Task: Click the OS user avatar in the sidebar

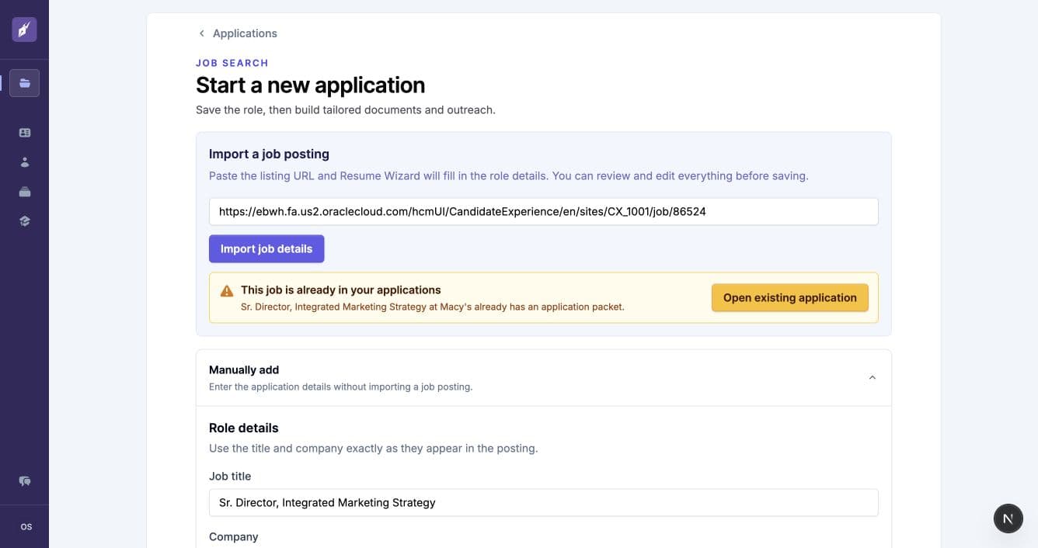Action: tap(26, 526)
